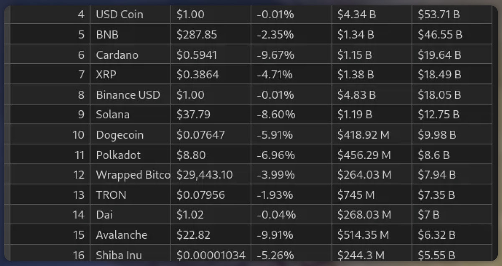Click XRP price cell $0.3864
This screenshot has height=266, width=502.
click(211, 75)
